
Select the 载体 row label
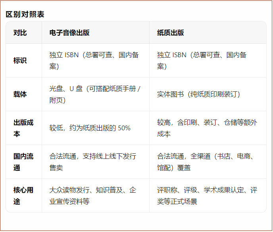click(20, 94)
